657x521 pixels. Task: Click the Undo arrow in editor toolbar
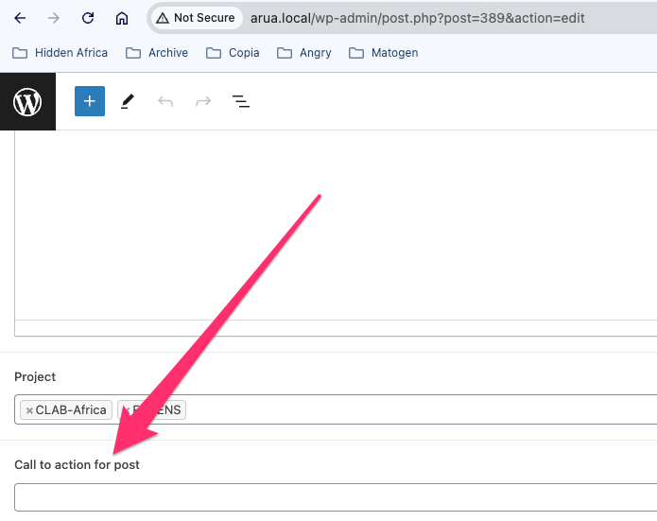(x=165, y=101)
